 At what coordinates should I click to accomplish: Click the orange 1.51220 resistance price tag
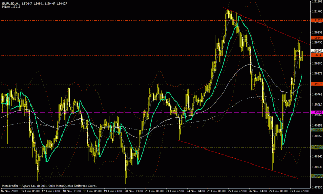(x=317, y=20)
